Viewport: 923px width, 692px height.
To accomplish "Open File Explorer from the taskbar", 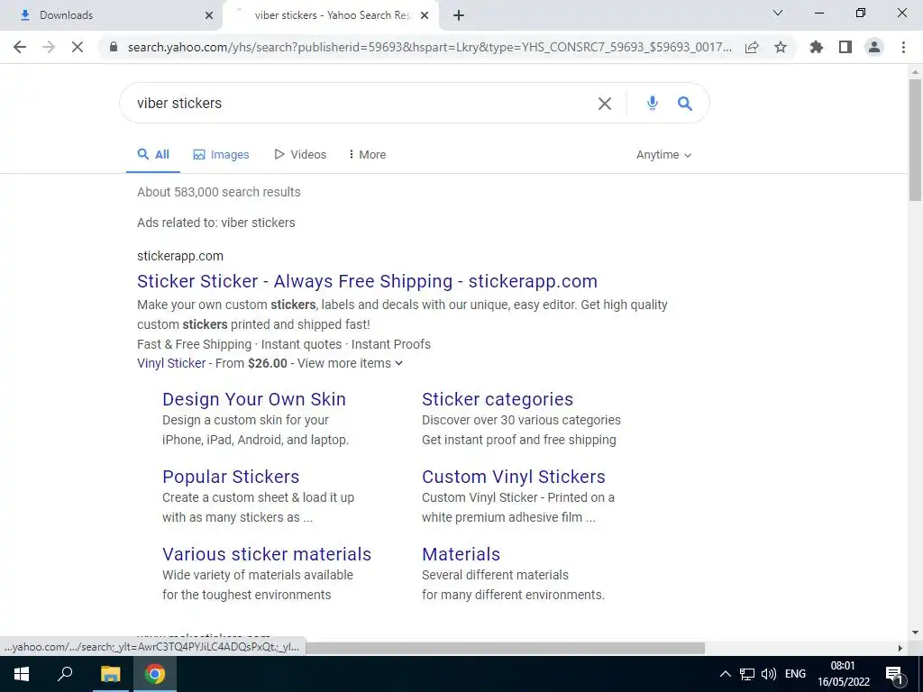I will (110, 674).
